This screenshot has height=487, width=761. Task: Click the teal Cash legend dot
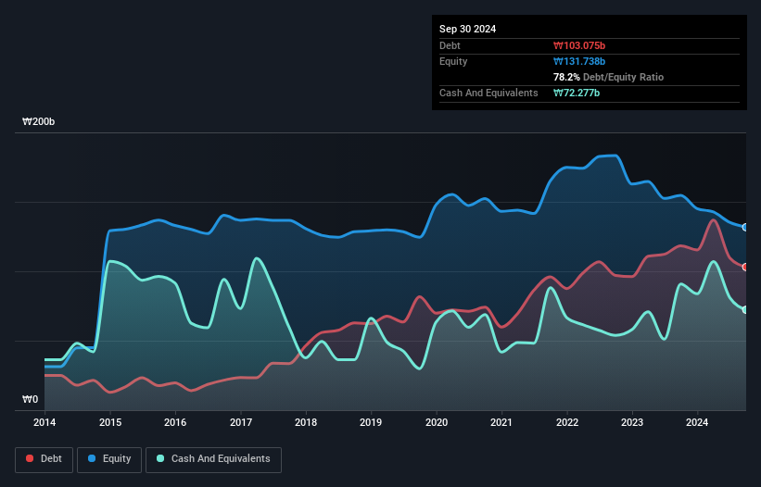[x=161, y=458]
